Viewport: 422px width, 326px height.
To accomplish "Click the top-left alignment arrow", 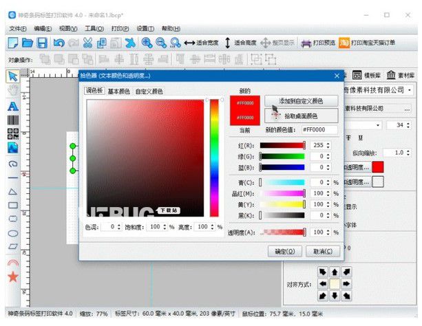I will 322,272.
